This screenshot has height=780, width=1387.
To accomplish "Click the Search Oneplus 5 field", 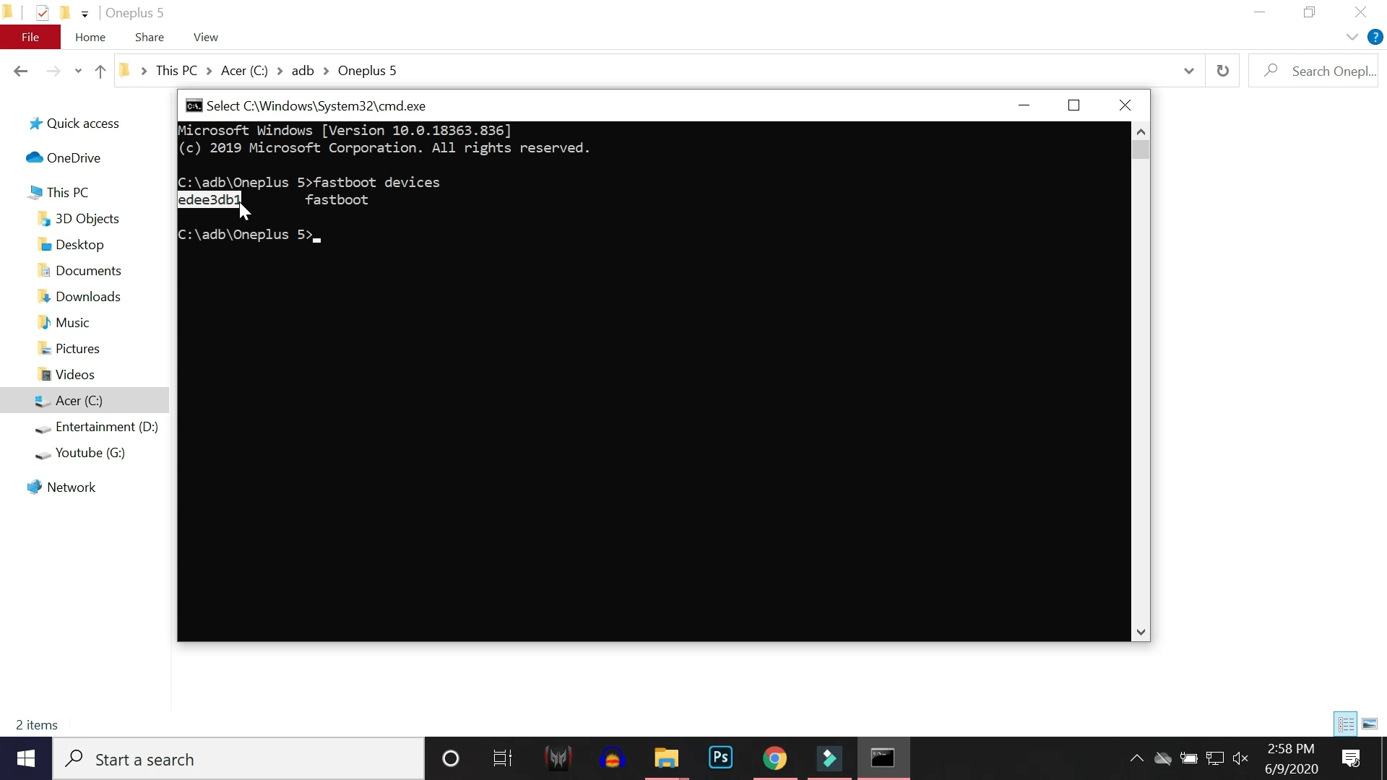I will (x=1313, y=71).
